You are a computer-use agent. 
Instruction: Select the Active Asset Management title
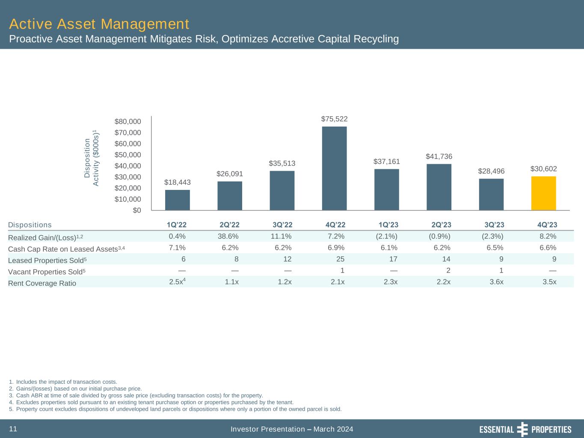pyautogui.click(x=99, y=23)
